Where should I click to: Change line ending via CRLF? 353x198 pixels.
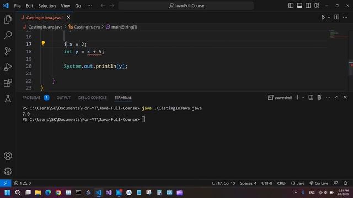tap(282, 183)
